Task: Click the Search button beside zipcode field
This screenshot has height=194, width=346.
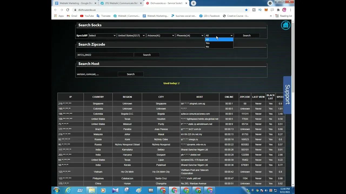Action: pos(147,55)
